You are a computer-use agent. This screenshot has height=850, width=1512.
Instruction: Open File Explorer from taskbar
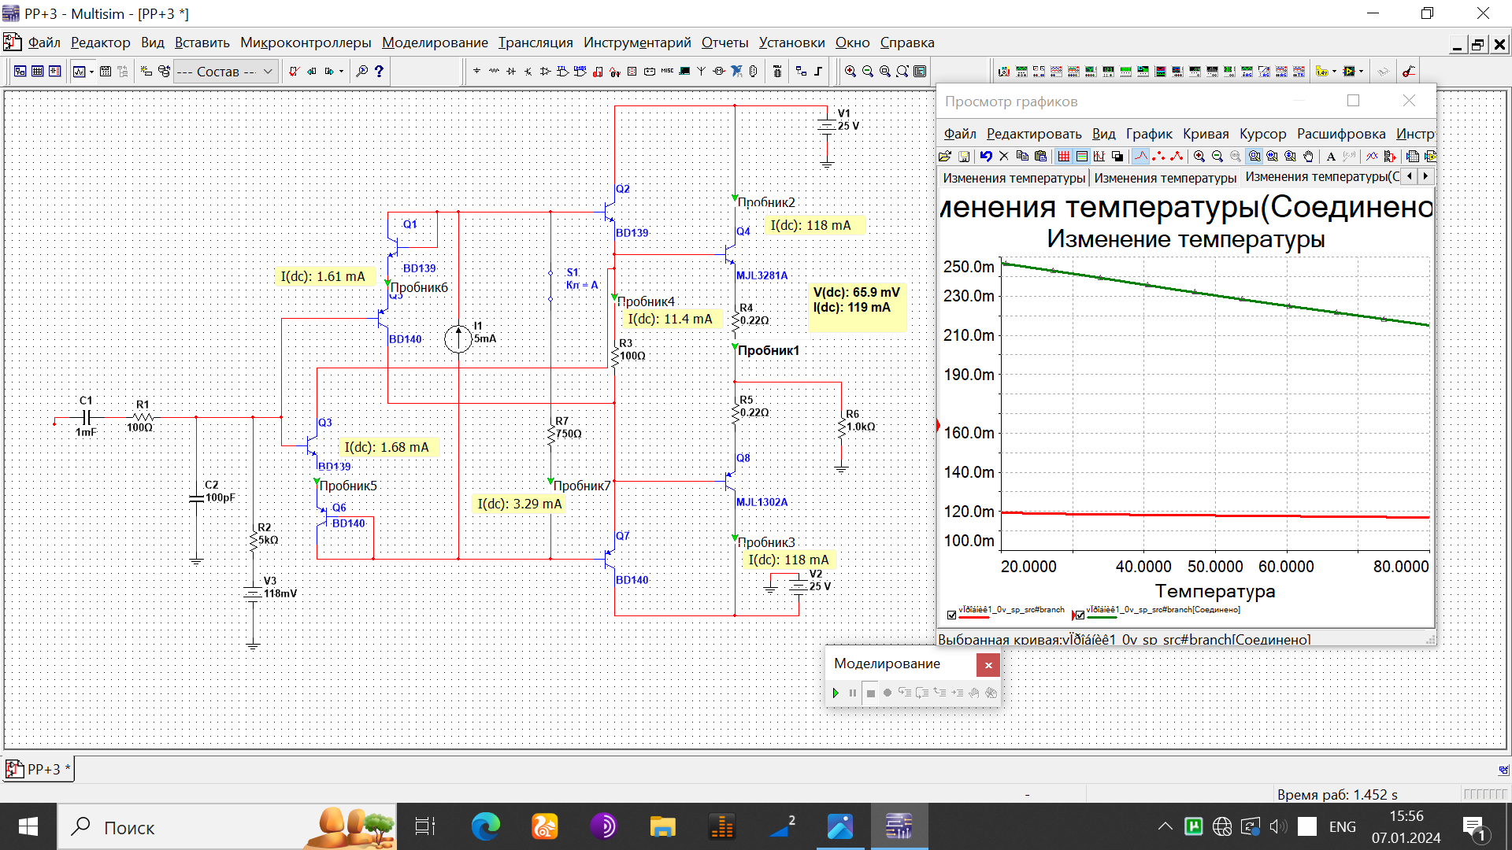pyautogui.click(x=663, y=826)
